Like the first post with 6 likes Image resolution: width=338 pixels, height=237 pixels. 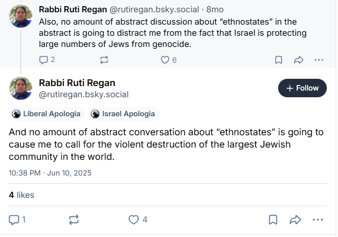click(168, 60)
